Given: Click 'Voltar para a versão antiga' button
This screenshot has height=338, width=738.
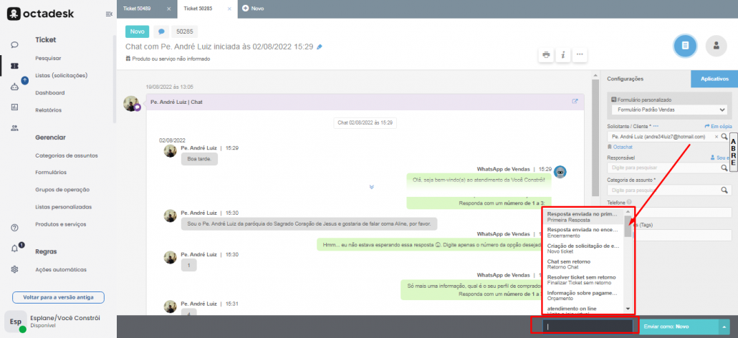Looking at the screenshot, I should point(58,297).
